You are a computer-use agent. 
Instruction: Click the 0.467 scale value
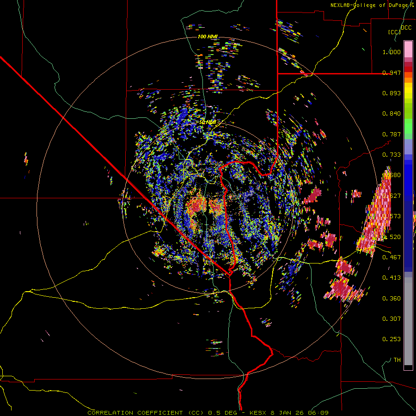[x=392, y=257]
